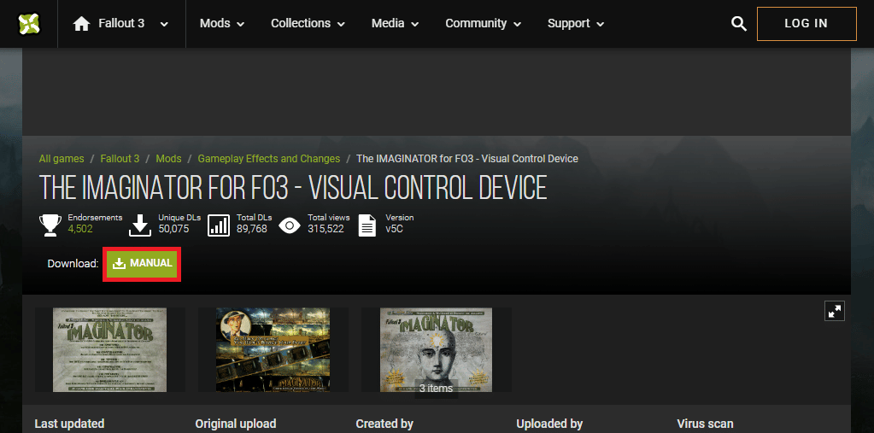The width and height of the screenshot is (874, 433).
Task: Click the Last updated label
Action: (69, 424)
